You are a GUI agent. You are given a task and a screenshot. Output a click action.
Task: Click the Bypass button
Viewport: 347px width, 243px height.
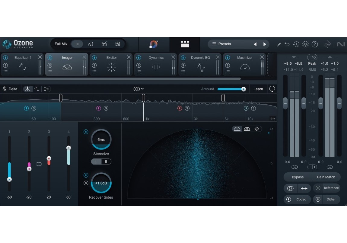(x=298, y=177)
